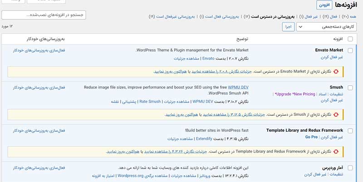Click Go Pro link for Redux Framework
The width and height of the screenshot is (363, 182).
[311, 137]
